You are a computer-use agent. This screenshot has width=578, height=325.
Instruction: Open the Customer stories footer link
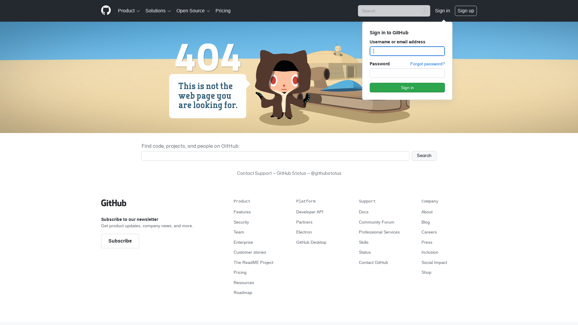pyautogui.click(x=250, y=252)
